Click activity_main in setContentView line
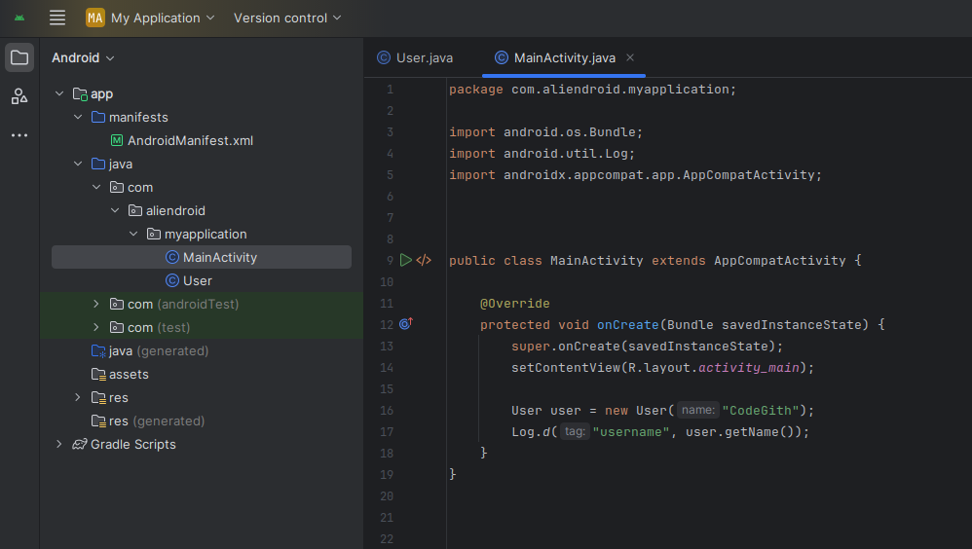Screen dimensions: 972x549 coord(749,367)
